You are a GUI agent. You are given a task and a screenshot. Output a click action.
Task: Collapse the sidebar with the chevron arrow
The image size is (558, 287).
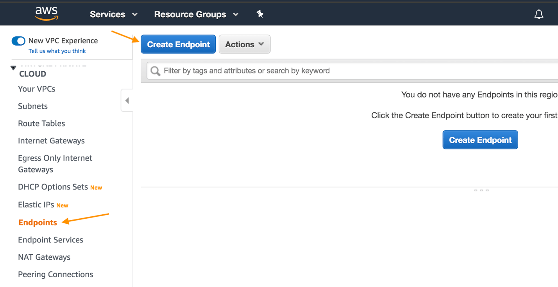tap(127, 100)
